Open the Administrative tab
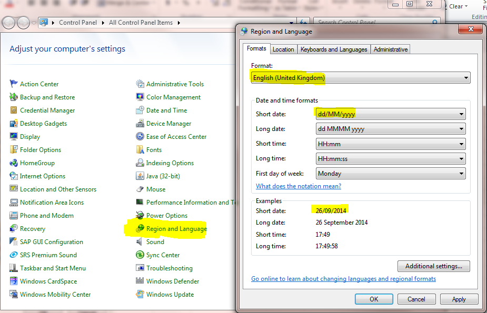Viewport: 487px width, 313px height. coord(391,49)
